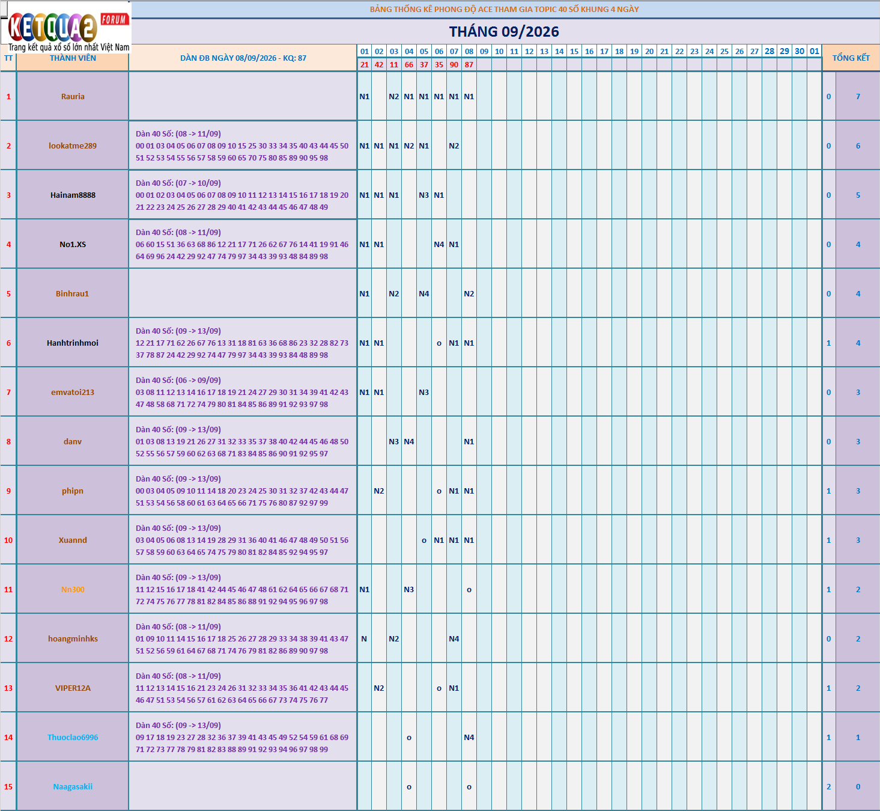880x811 pixels.
Task: Click the number set in phipn's row
Action: tap(242, 491)
